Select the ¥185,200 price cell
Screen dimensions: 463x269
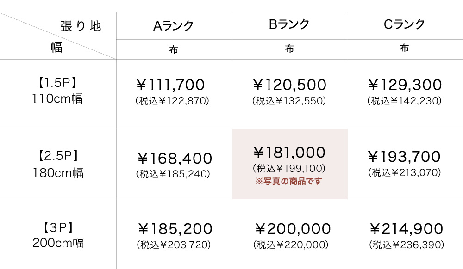click(x=175, y=229)
